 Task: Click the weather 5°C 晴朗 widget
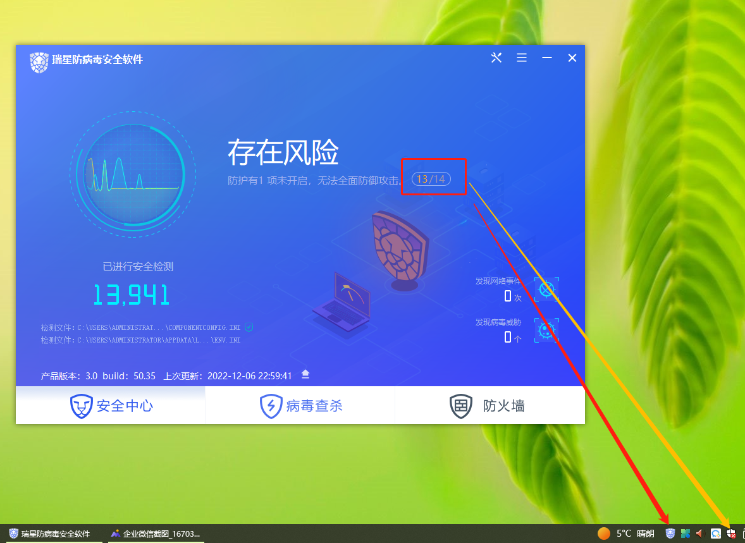pyautogui.click(x=625, y=534)
